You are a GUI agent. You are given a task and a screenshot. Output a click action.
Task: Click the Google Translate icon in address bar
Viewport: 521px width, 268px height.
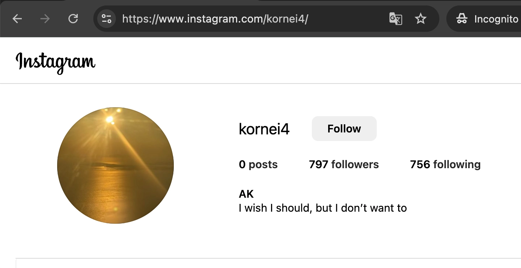pos(395,19)
